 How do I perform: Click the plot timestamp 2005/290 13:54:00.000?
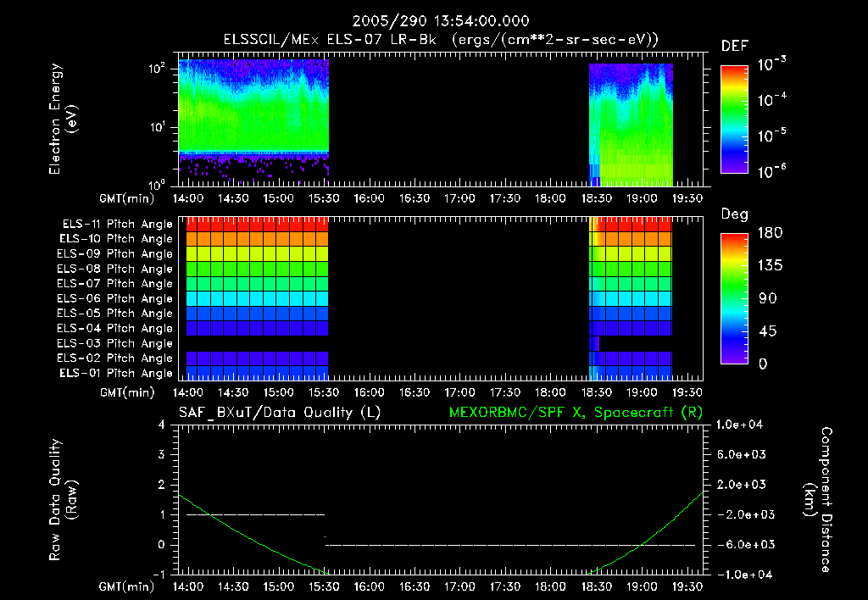441,21
